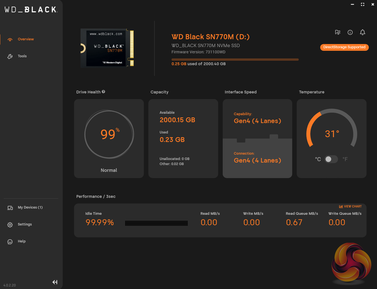Click the Write Queue MB/s 0.00 value

pos(337,222)
